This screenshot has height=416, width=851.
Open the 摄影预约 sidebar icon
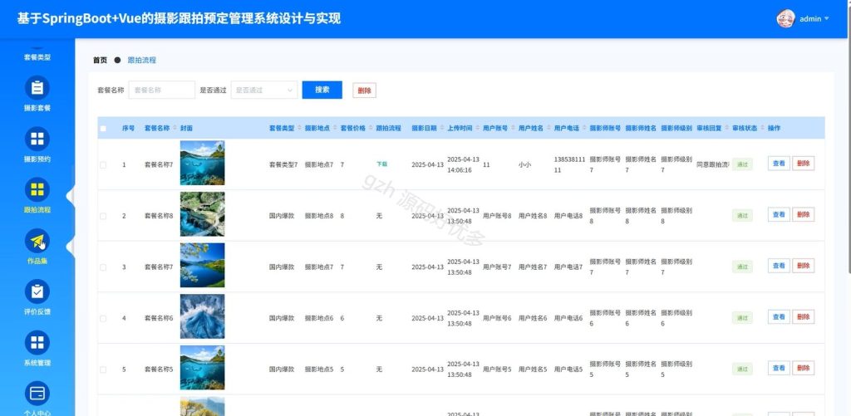pyautogui.click(x=37, y=139)
